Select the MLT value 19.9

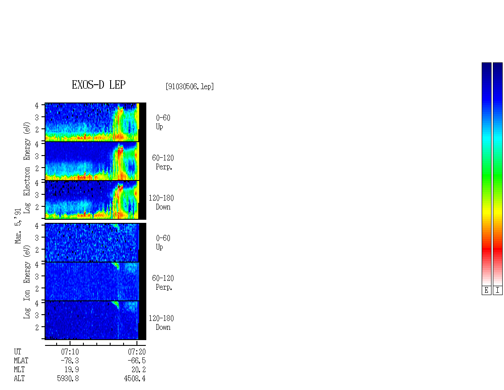(72, 370)
